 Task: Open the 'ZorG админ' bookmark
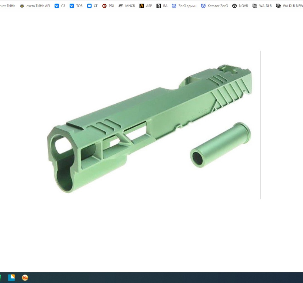(x=184, y=6)
